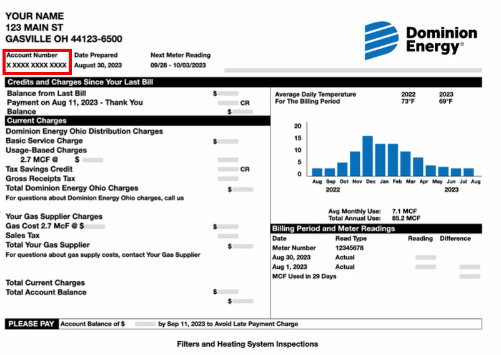
Task: Click the "Total Current Charges" line
Action: 45,282
